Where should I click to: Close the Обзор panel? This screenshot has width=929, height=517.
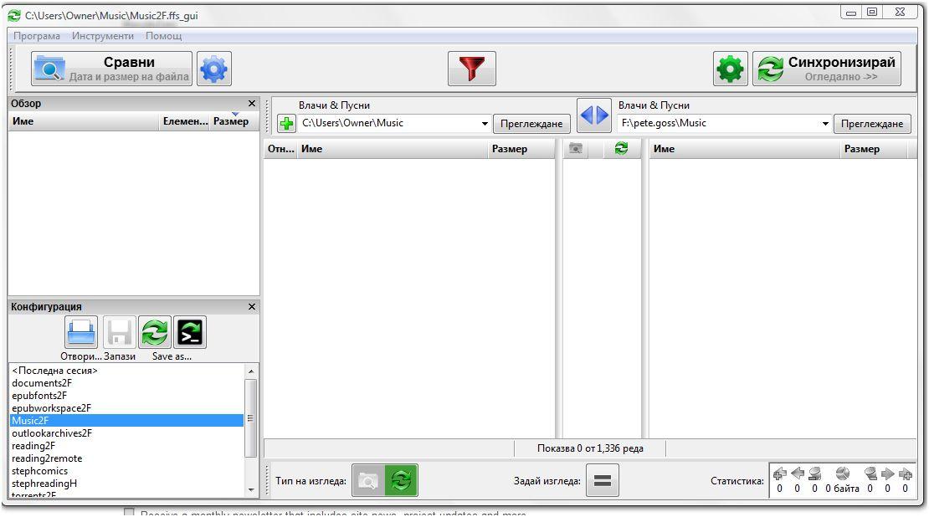tap(252, 104)
